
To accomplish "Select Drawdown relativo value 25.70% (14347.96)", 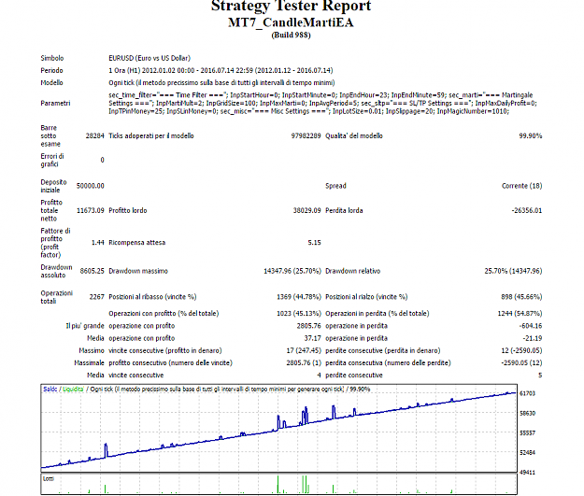I will [x=513, y=271].
